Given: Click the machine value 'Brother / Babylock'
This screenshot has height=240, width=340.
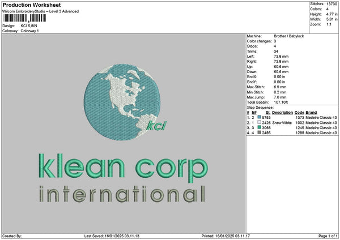Looking at the screenshot, I should pyautogui.click(x=289, y=36).
